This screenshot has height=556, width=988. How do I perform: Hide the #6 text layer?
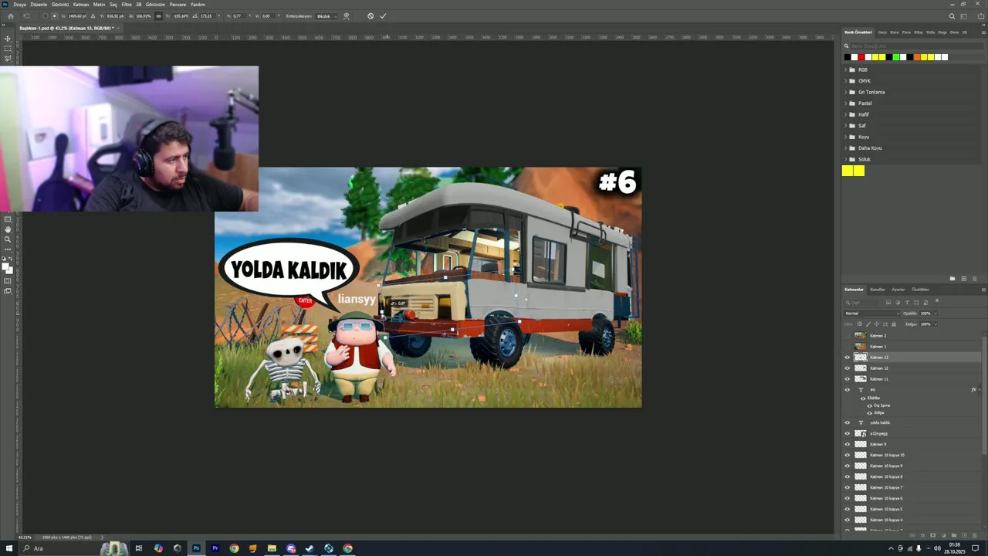pos(847,390)
